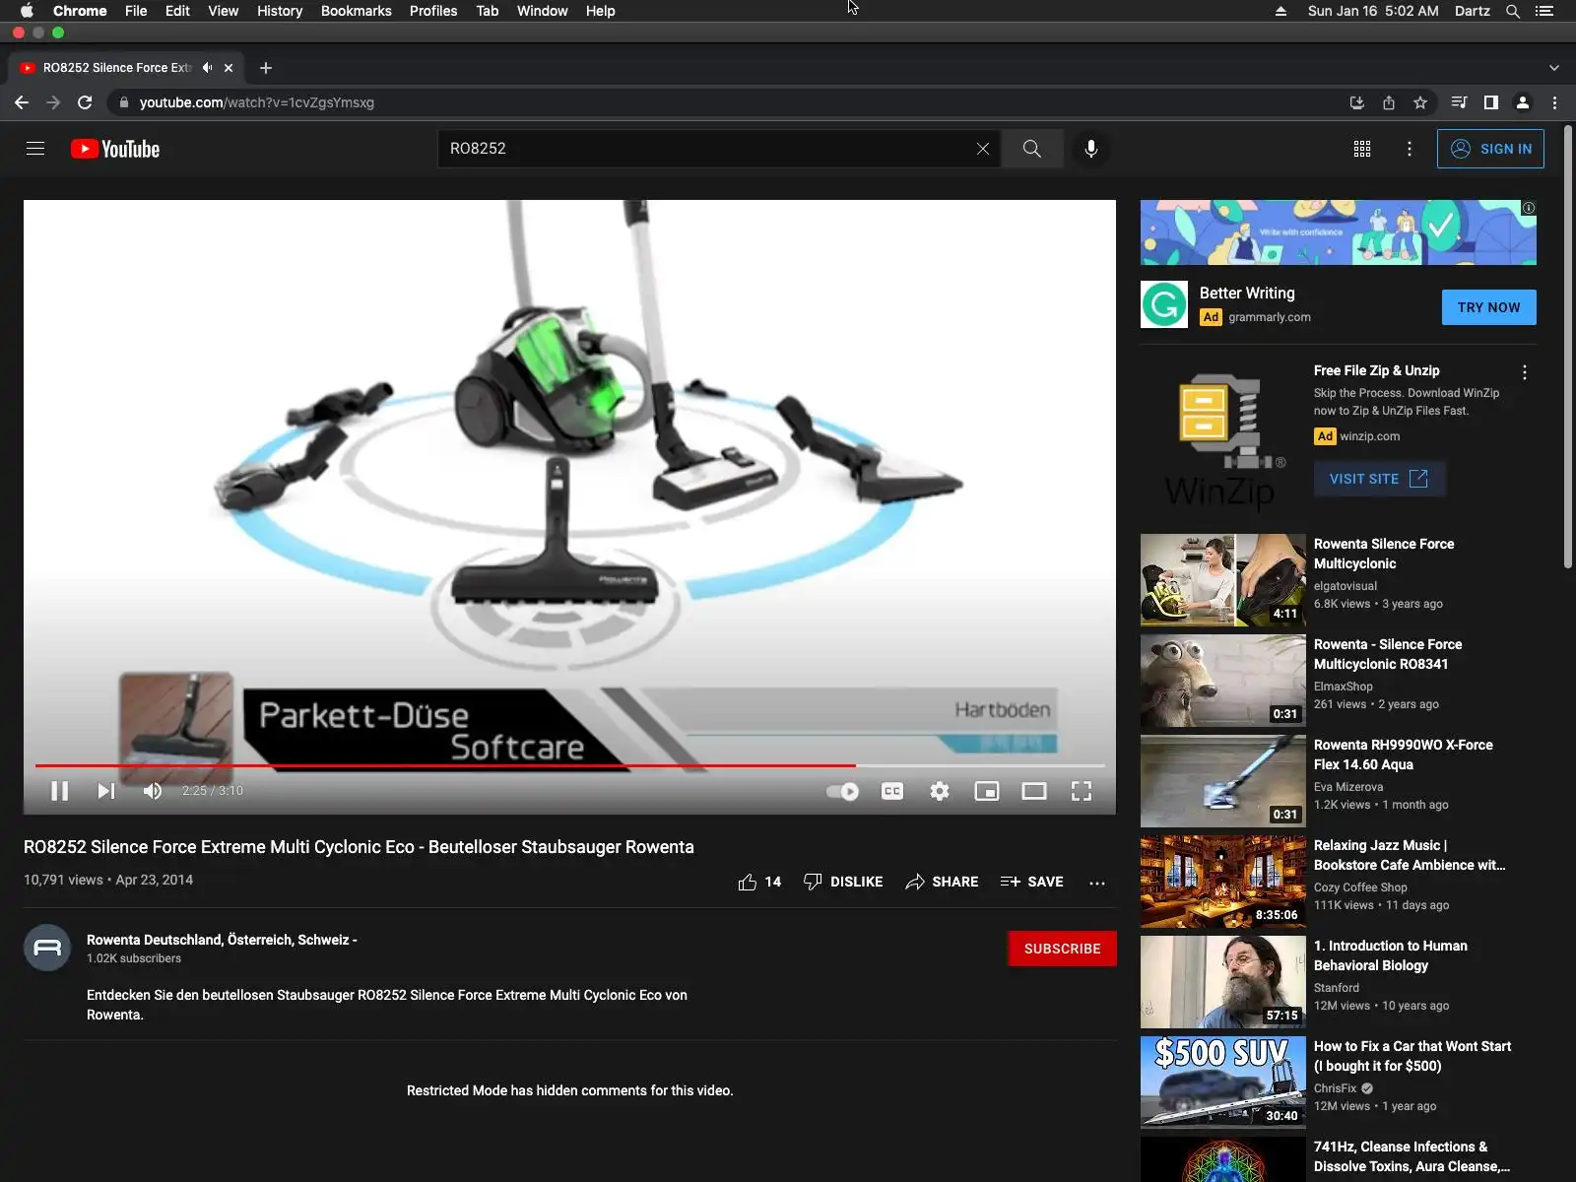Click the address bar URL
The image size is (1576, 1182).
click(x=257, y=102)
